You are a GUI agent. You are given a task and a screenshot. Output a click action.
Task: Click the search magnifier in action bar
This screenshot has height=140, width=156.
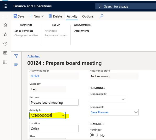click(x=102, y=16)
